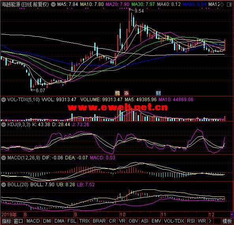The image size is (234, 225).
Task: Click the 财 marker icon
Action: click(158, 93)
